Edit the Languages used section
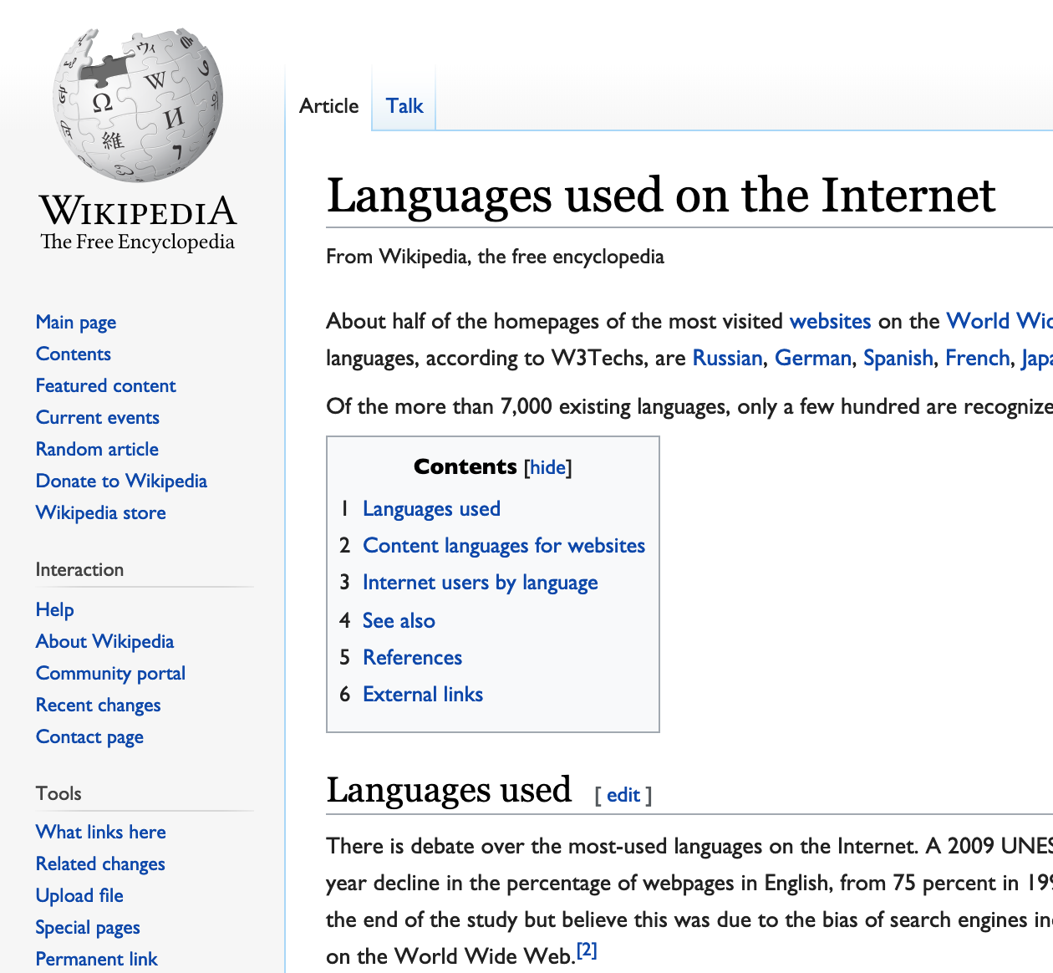 coord(623,795)
